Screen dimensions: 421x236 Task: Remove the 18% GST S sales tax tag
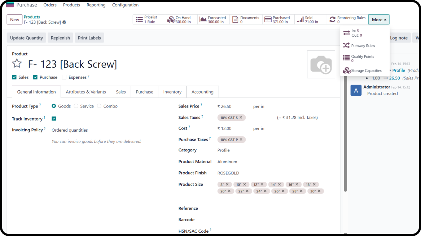(241, 117)
